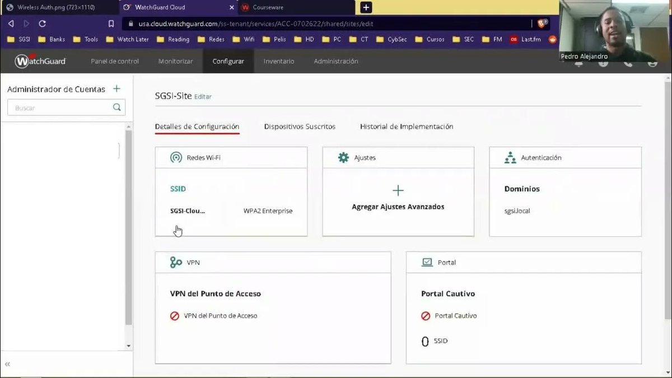Click the plus icon for advanced settings

point(398,190)
